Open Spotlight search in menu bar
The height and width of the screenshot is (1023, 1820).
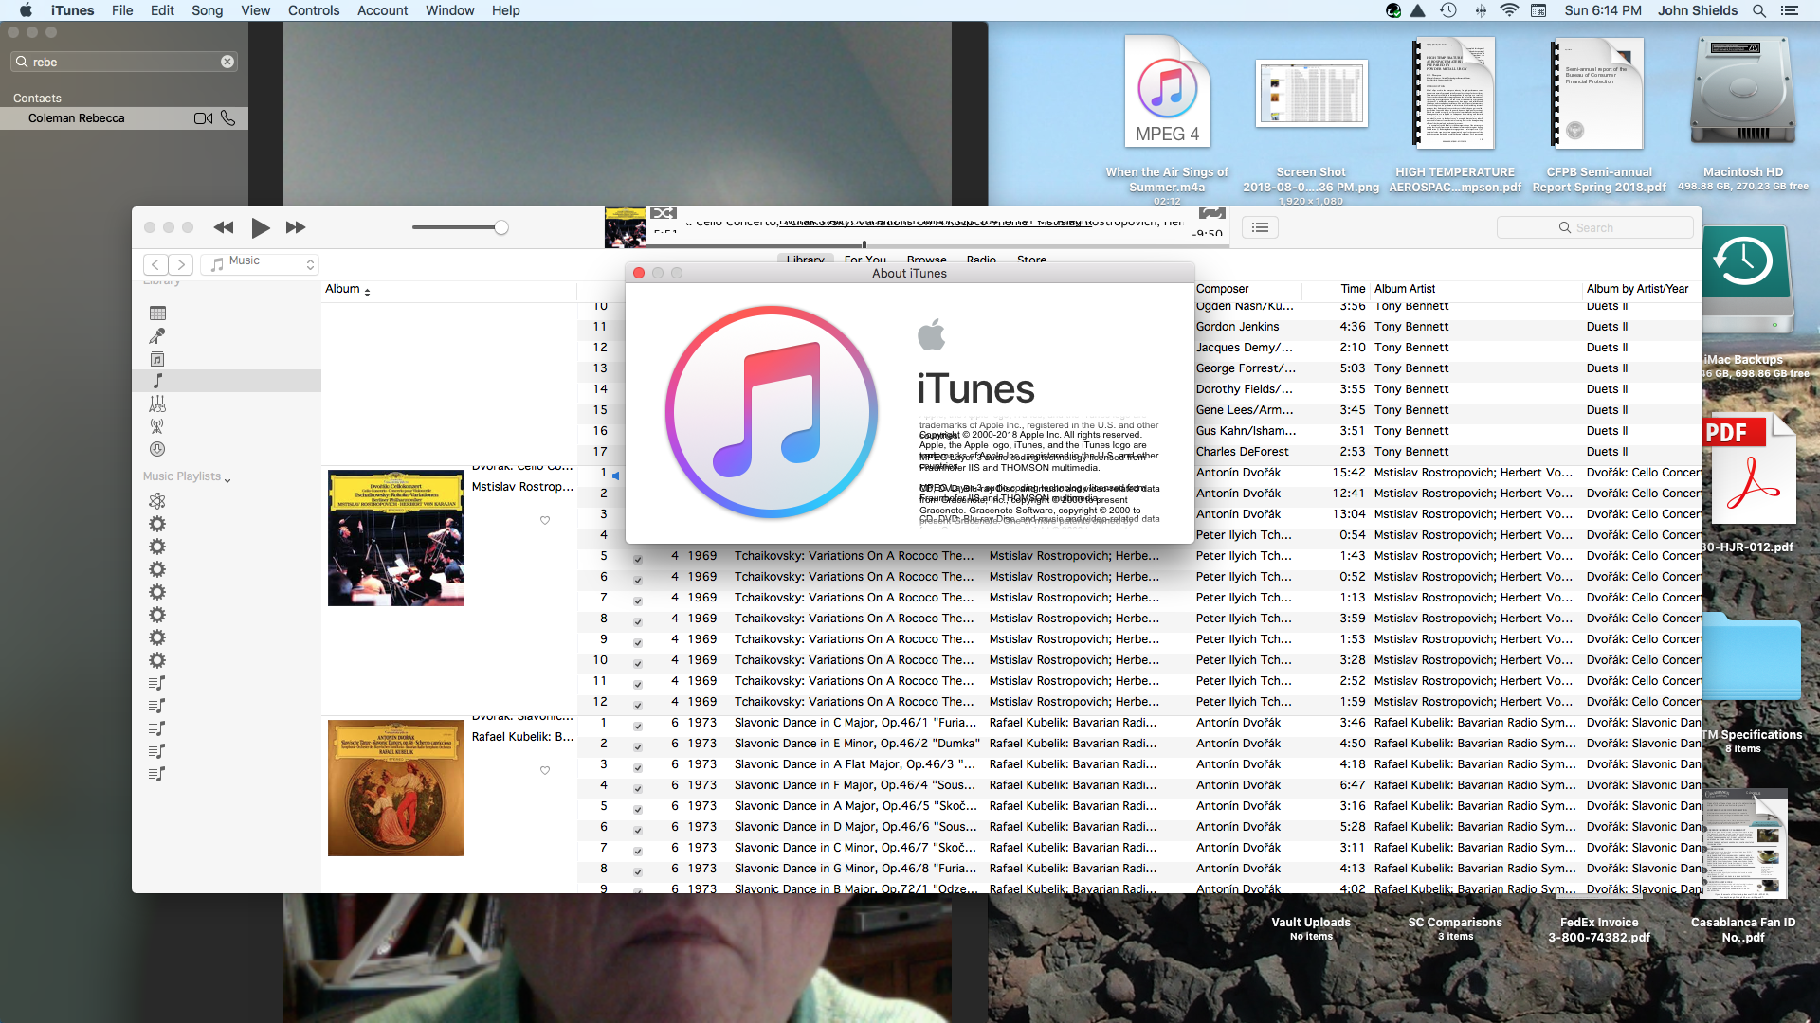click(x=1759, y=10)
